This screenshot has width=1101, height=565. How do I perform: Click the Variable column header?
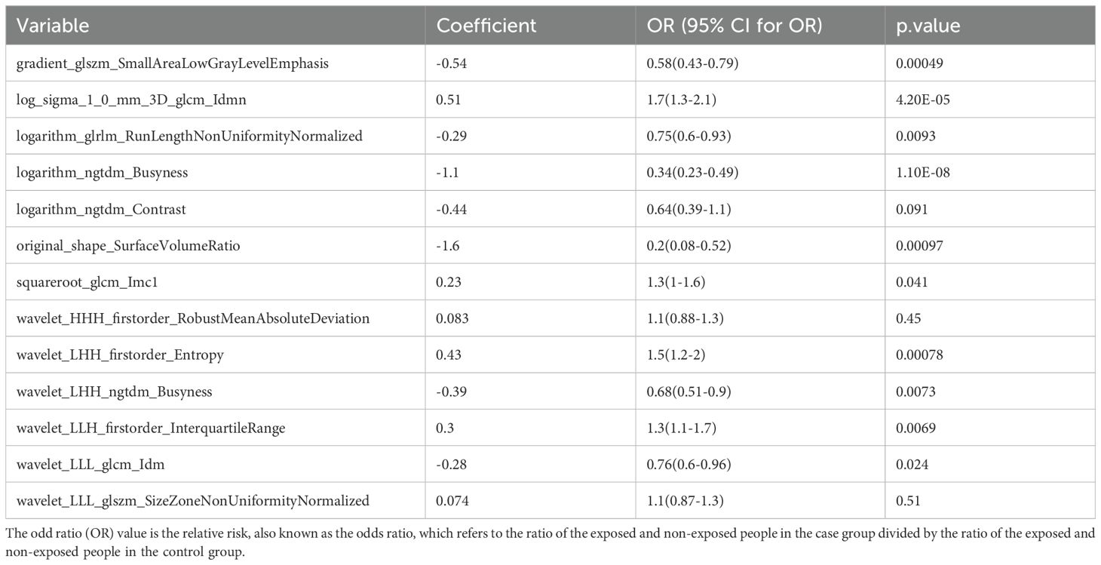pyautogui.click(x=53, y=26)
